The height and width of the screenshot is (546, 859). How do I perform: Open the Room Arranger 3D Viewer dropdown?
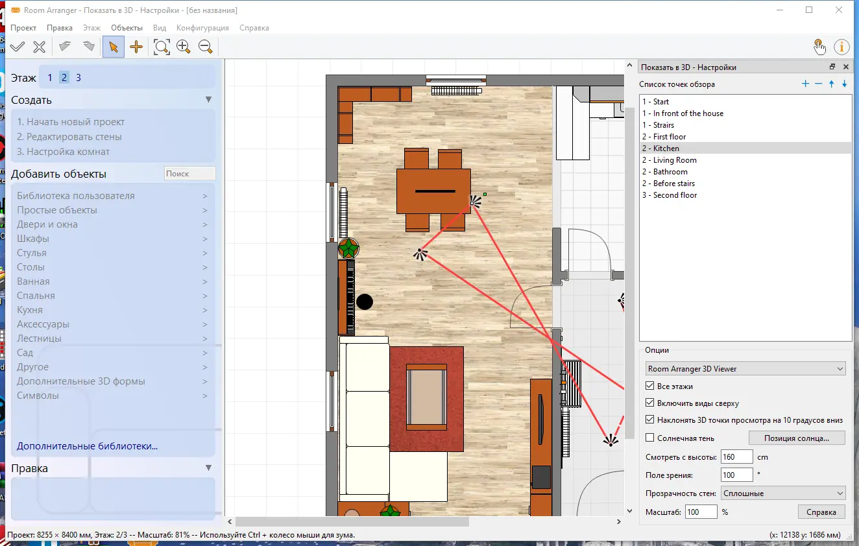745,369
